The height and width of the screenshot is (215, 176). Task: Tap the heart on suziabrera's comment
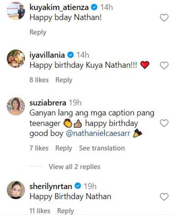click(164, 123)
